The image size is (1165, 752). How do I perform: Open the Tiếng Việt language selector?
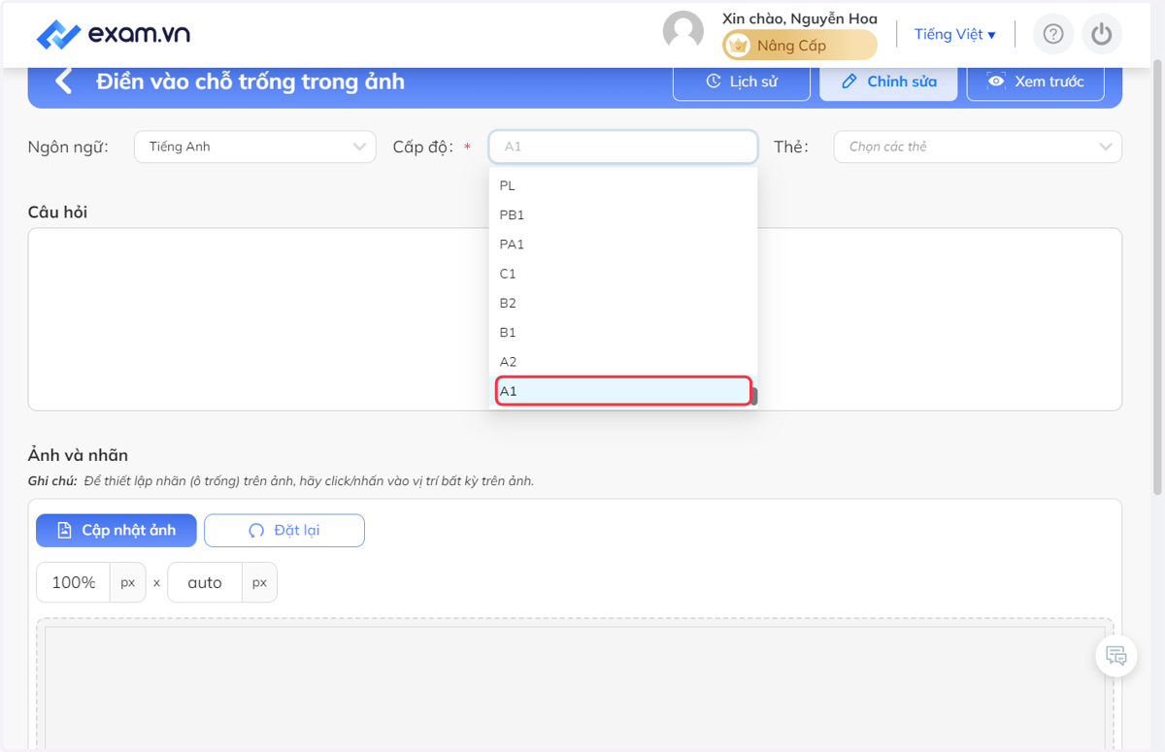click(x=955, y=35)
